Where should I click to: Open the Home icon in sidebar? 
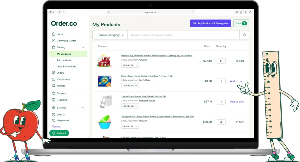point(54,34)
